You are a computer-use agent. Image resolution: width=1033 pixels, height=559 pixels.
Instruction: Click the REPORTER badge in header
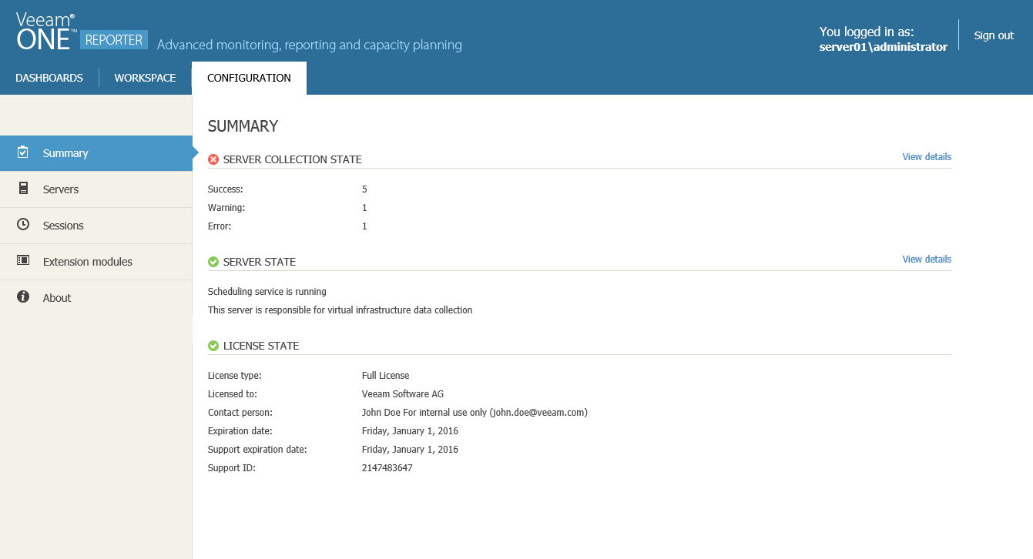(114, 40)
